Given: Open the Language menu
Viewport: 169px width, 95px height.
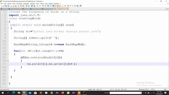Looking at the screenshot, I should tap(26, 4).
